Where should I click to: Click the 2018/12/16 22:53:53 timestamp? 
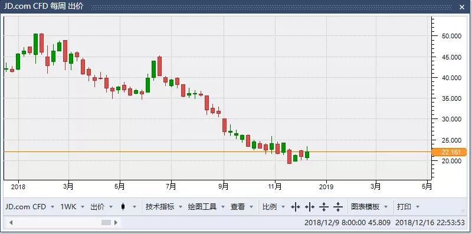coord(430,223)
